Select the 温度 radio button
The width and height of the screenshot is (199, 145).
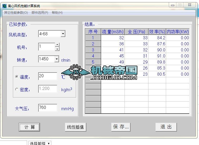[x=17, y=77]
